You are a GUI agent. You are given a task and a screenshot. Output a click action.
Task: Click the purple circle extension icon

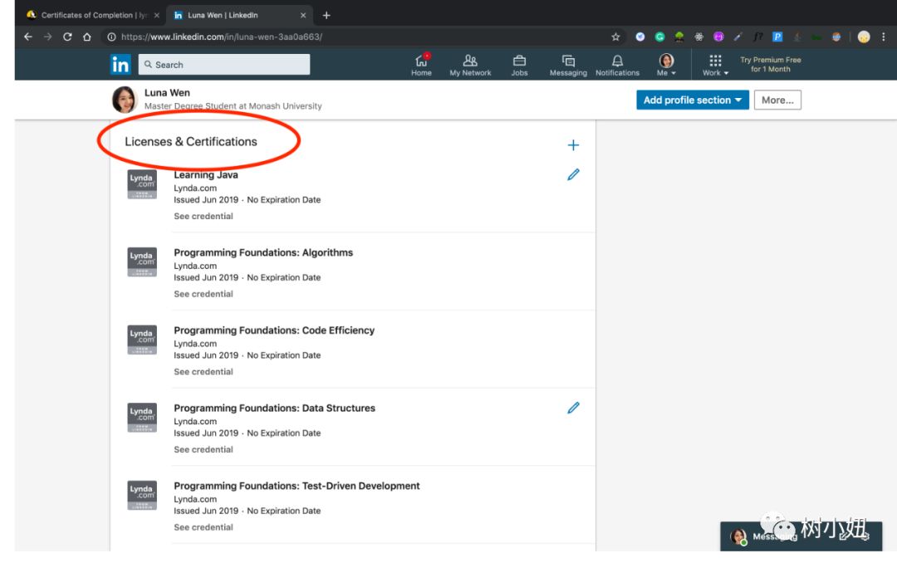click(718, 37)
